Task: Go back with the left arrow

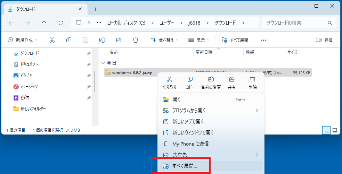Action: [11, 23]
